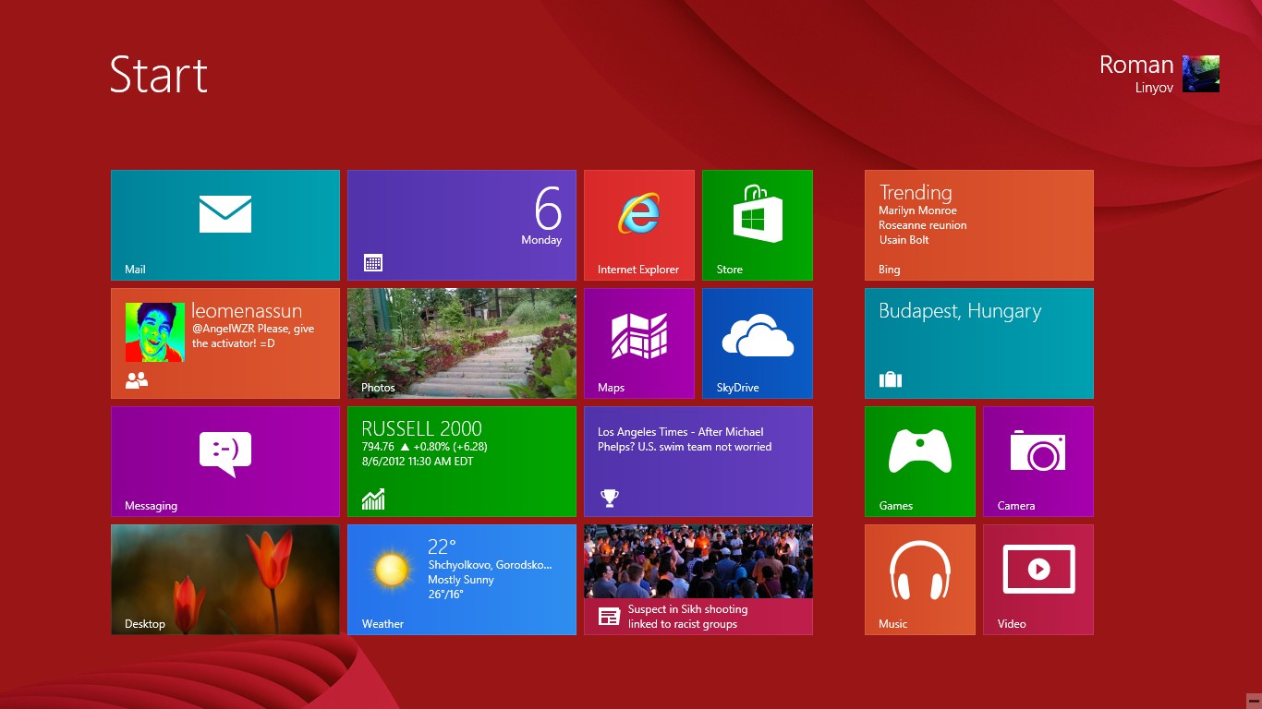The width and height of the screenshot is (1262, 709).
Task: Click the '@AngelWZR Please, give the activator' message
Action: point(253,336)
